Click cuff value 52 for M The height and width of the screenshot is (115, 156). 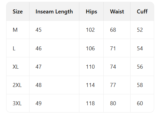pyautogui.click(x=140, y=30)
